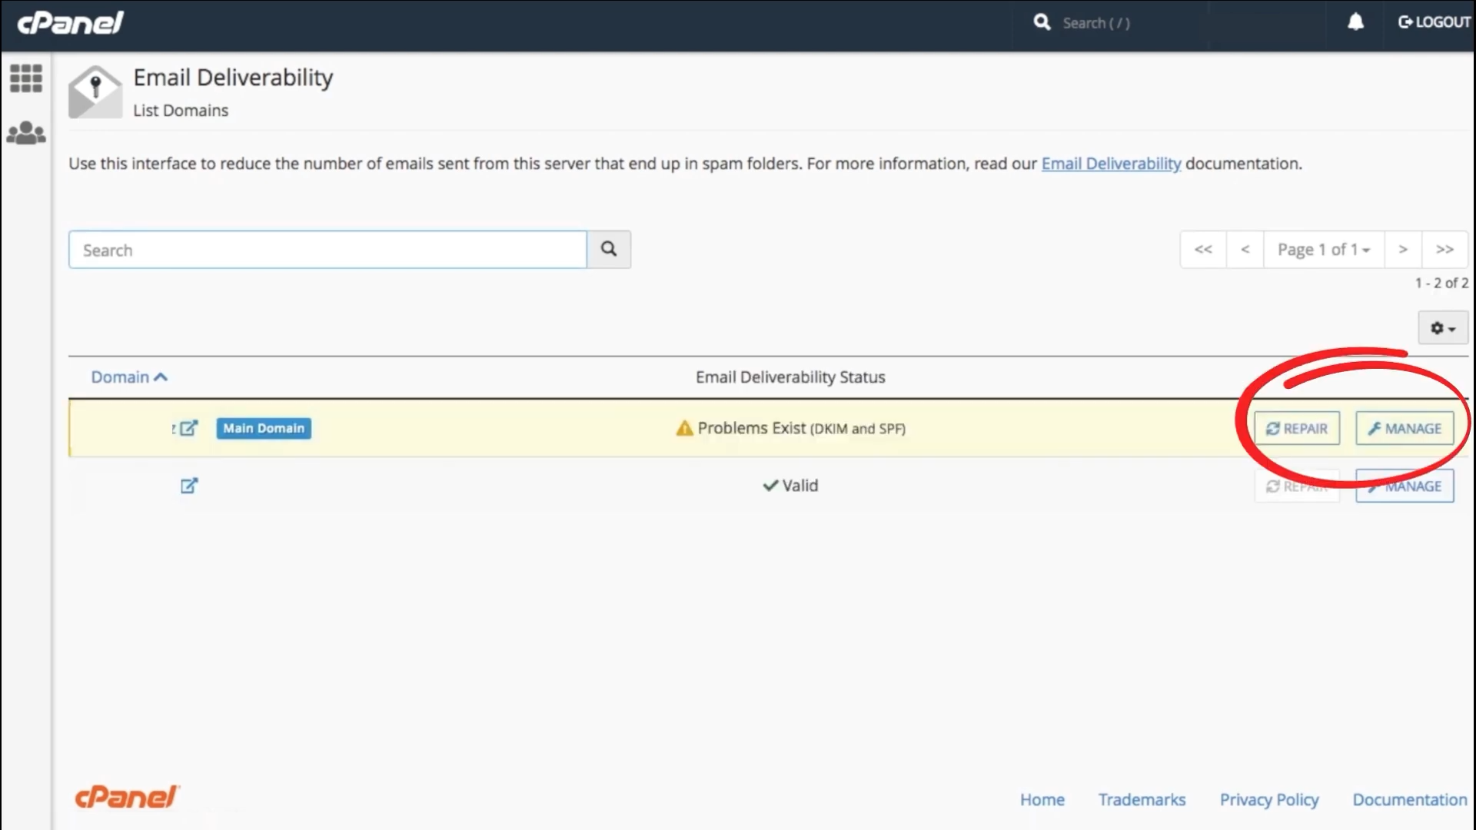Click the external link icon on the Valid domain row
Viewport: 1476px width, 830px height.
point(189,485)
